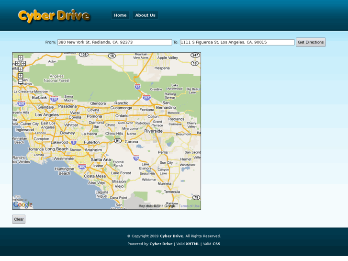Click the Pasadena label on map
Image resolution: width=348 pixels, height=261 pixels.
[67, 106]
